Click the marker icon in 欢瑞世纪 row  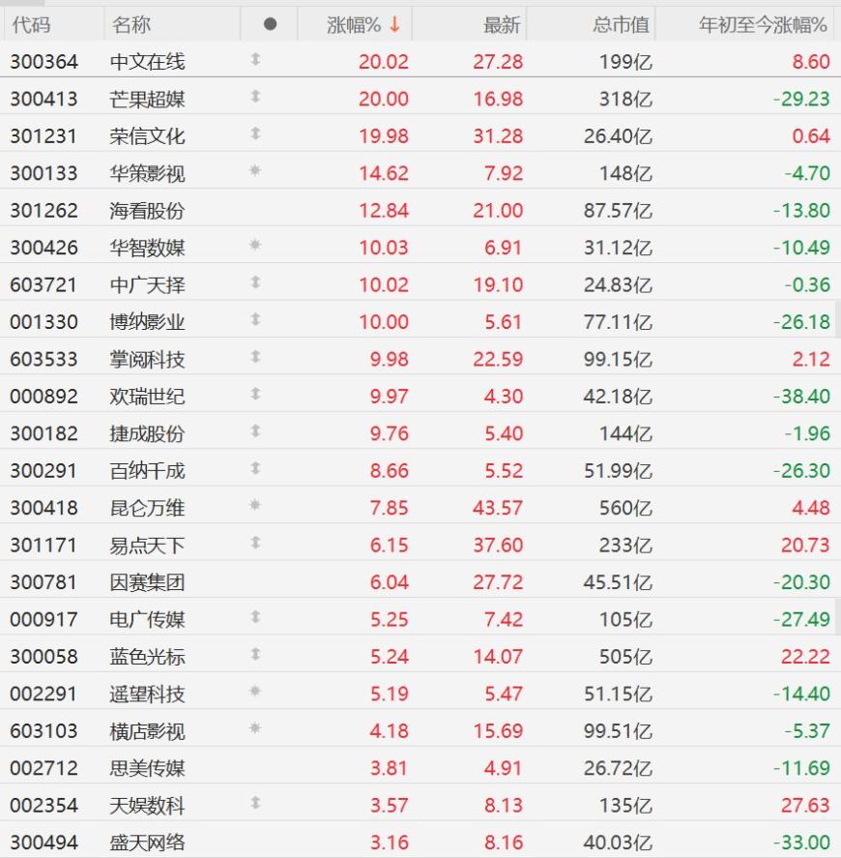coord(255,394)
